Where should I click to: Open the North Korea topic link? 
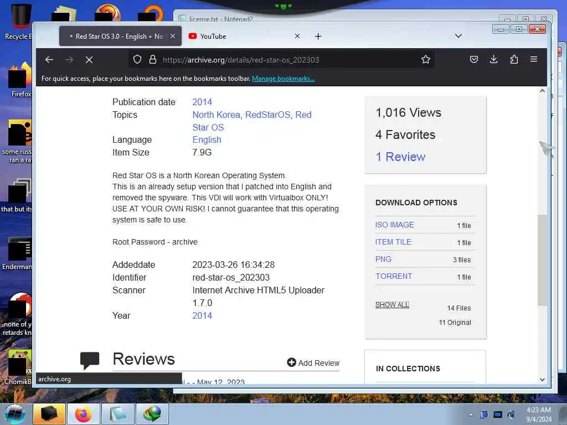point(217,115)
